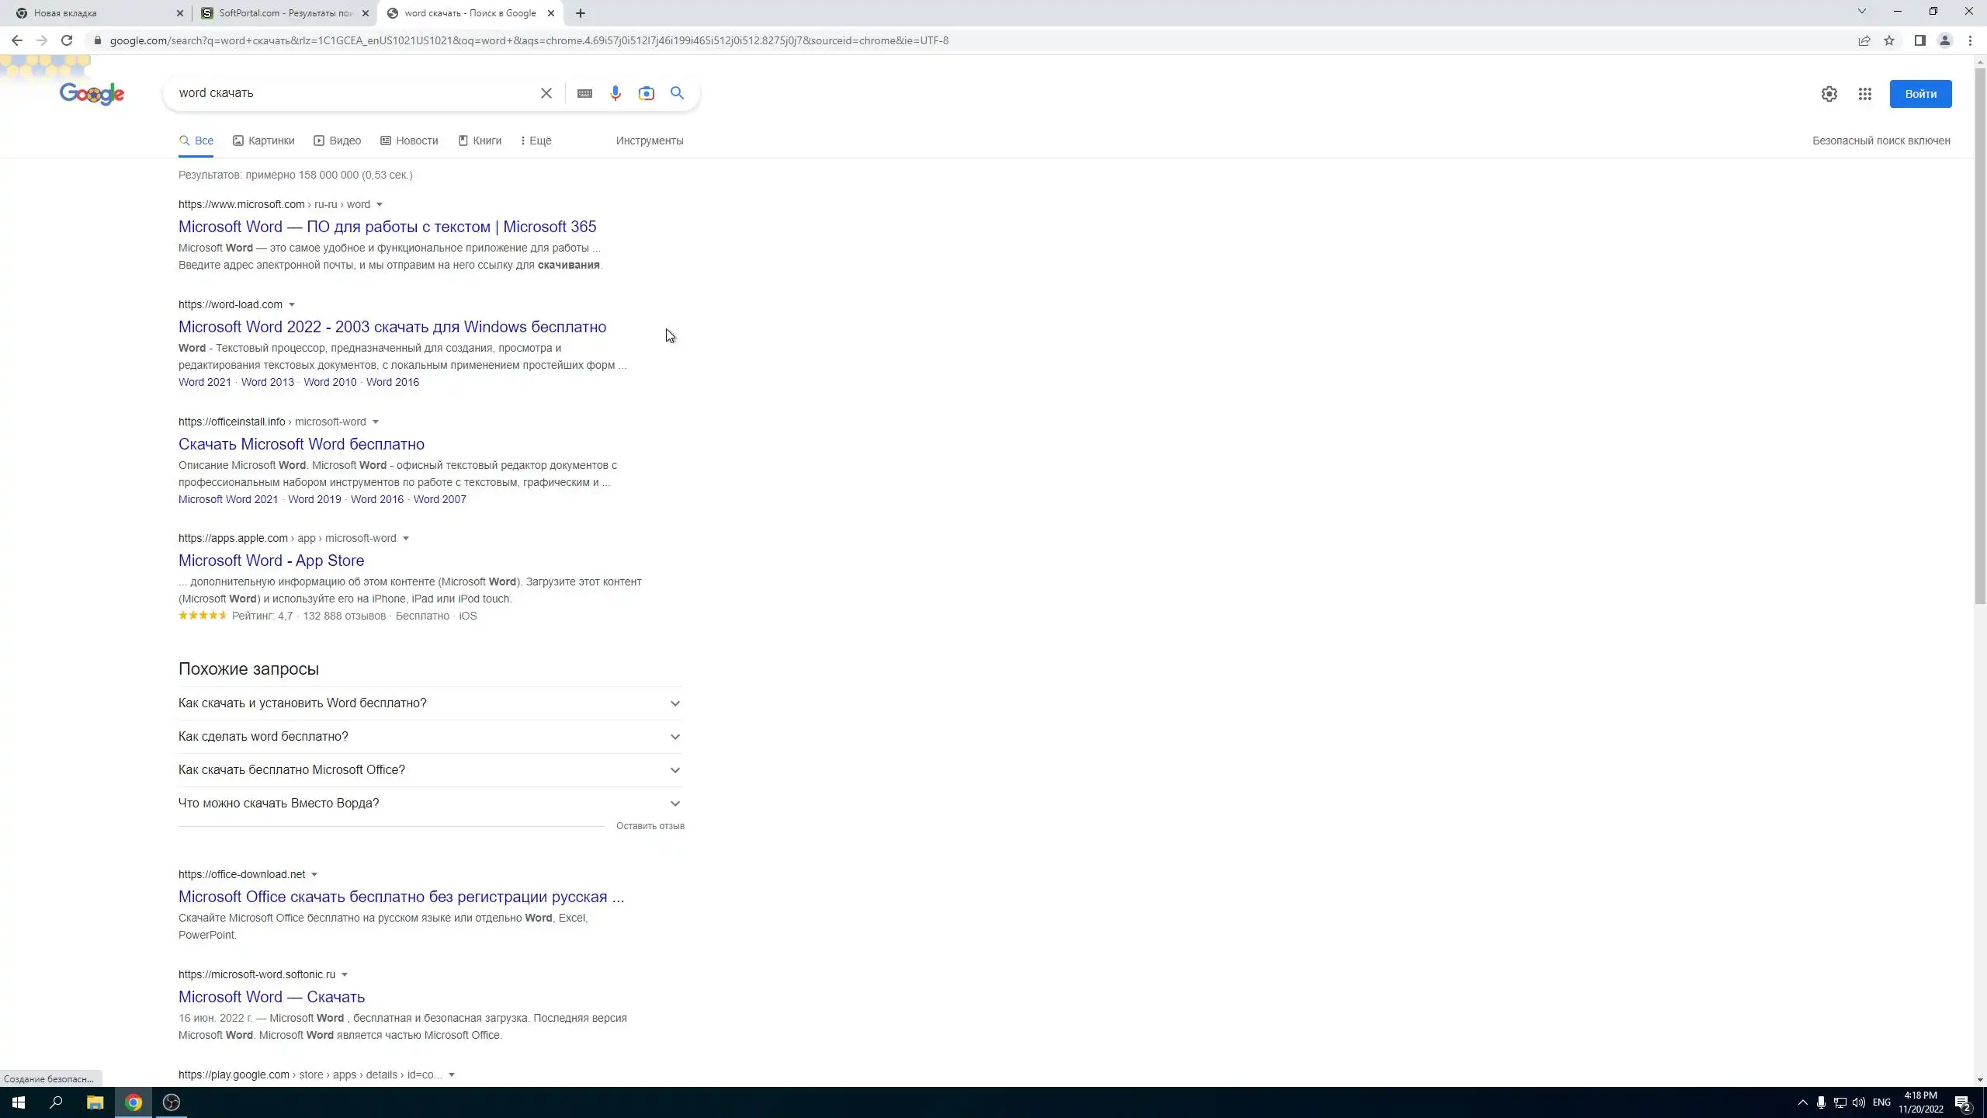The height and width of the screenshot is (1118, 1987).
Task: Open the Google apps grid
Action: (x=1864, y=94)
